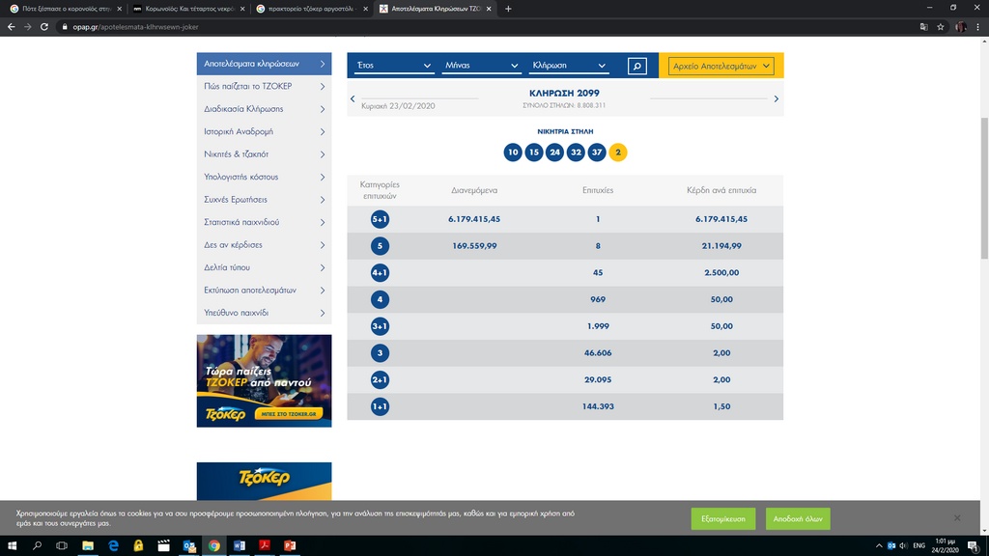This screenshot has height=556, width=989.
Task: Bookmark this page with star icon
Action: pyautogui.click(x=941, y=27)
